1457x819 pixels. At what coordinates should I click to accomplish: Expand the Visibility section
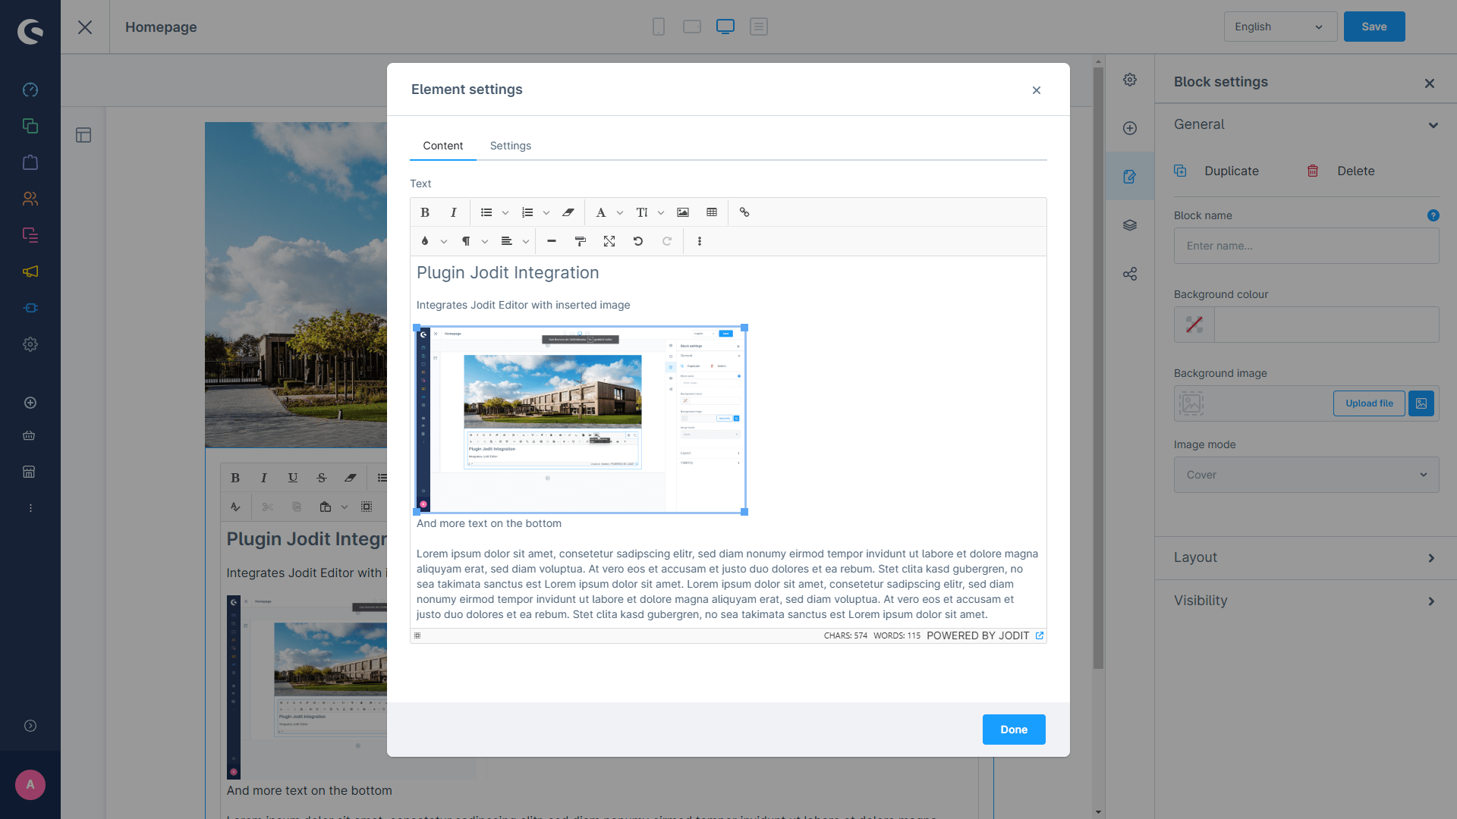(1305, 601)
